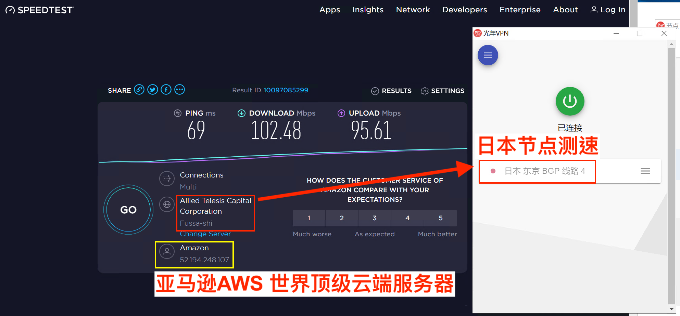Image resolution: width=680 pixels, height=316 pixels.
Task: Open the Network menu
Action: point(413,10)
